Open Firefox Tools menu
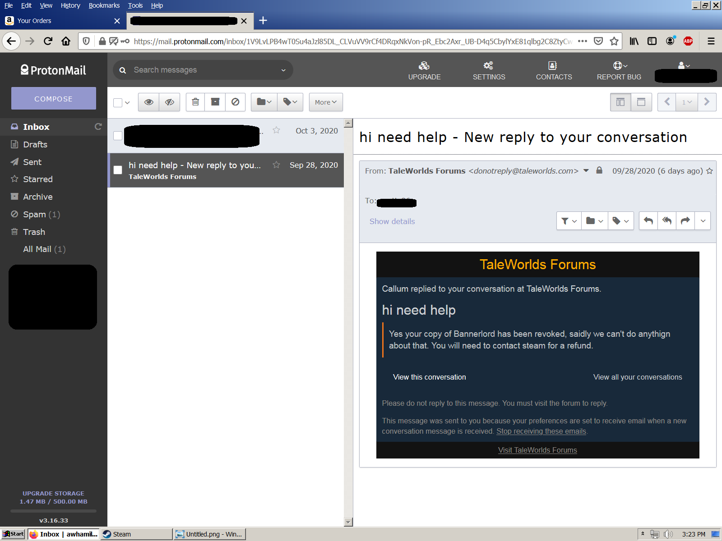Image resolution: width=722 pixels, height=541 pixels. 135,5
